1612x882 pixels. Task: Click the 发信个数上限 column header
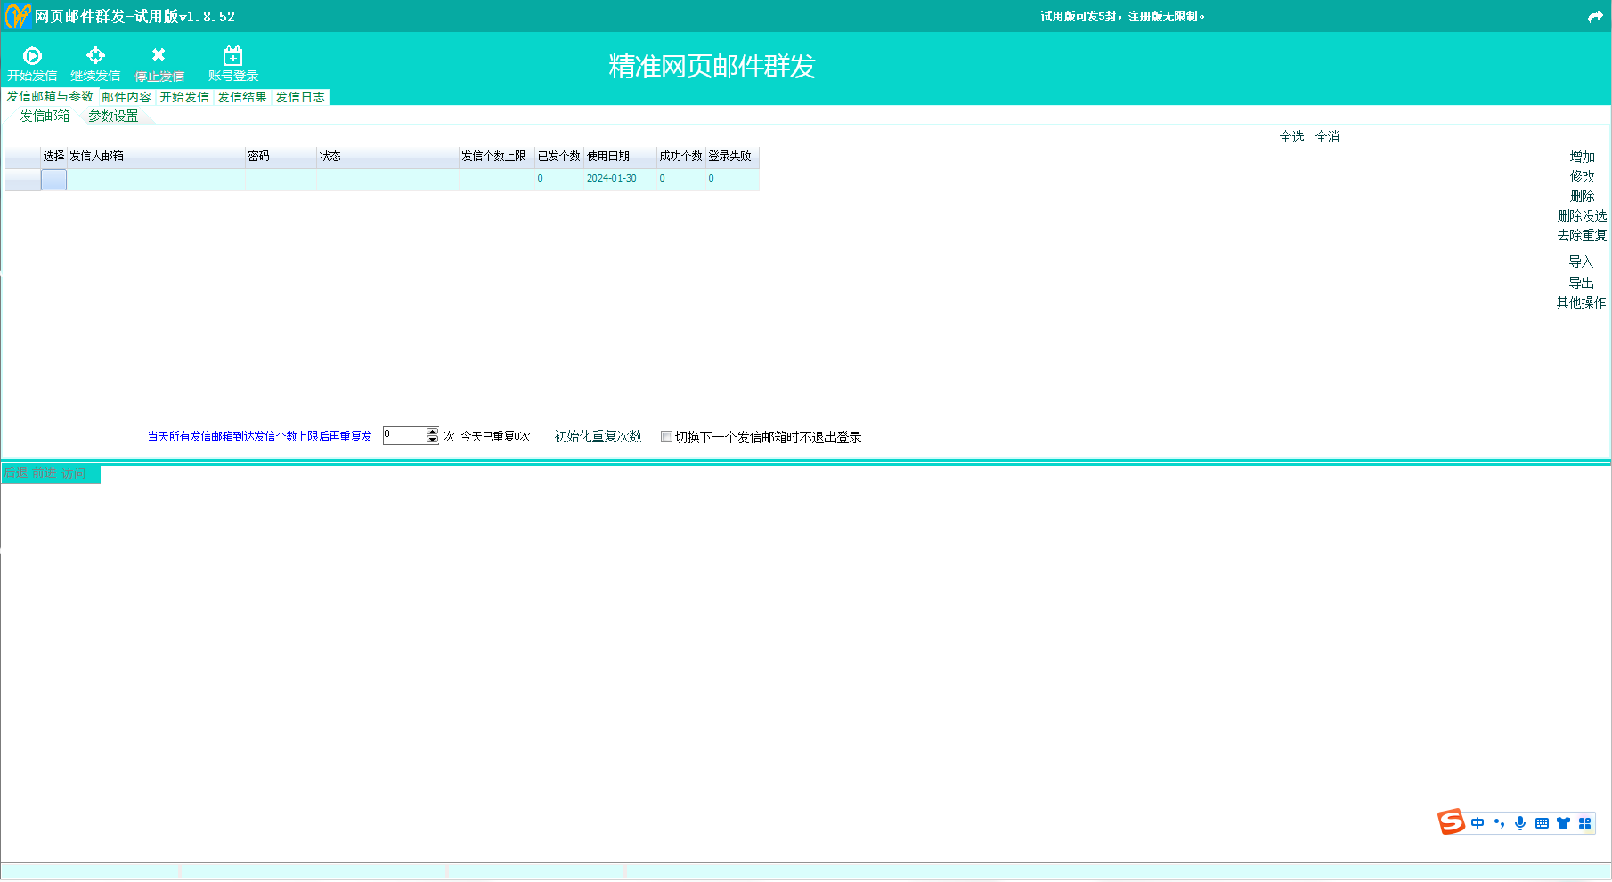(497, 156)
